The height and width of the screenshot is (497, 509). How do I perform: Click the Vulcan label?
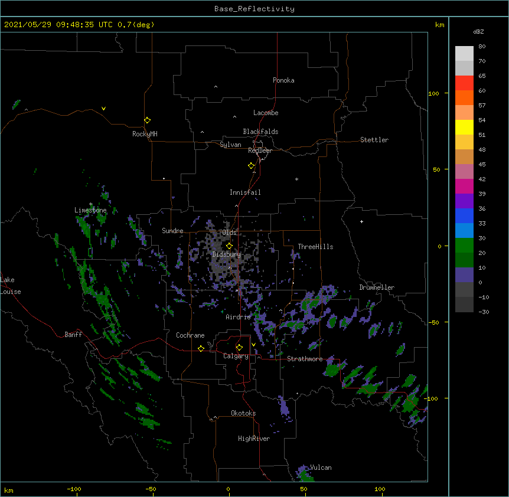click(x=321, y=467)
